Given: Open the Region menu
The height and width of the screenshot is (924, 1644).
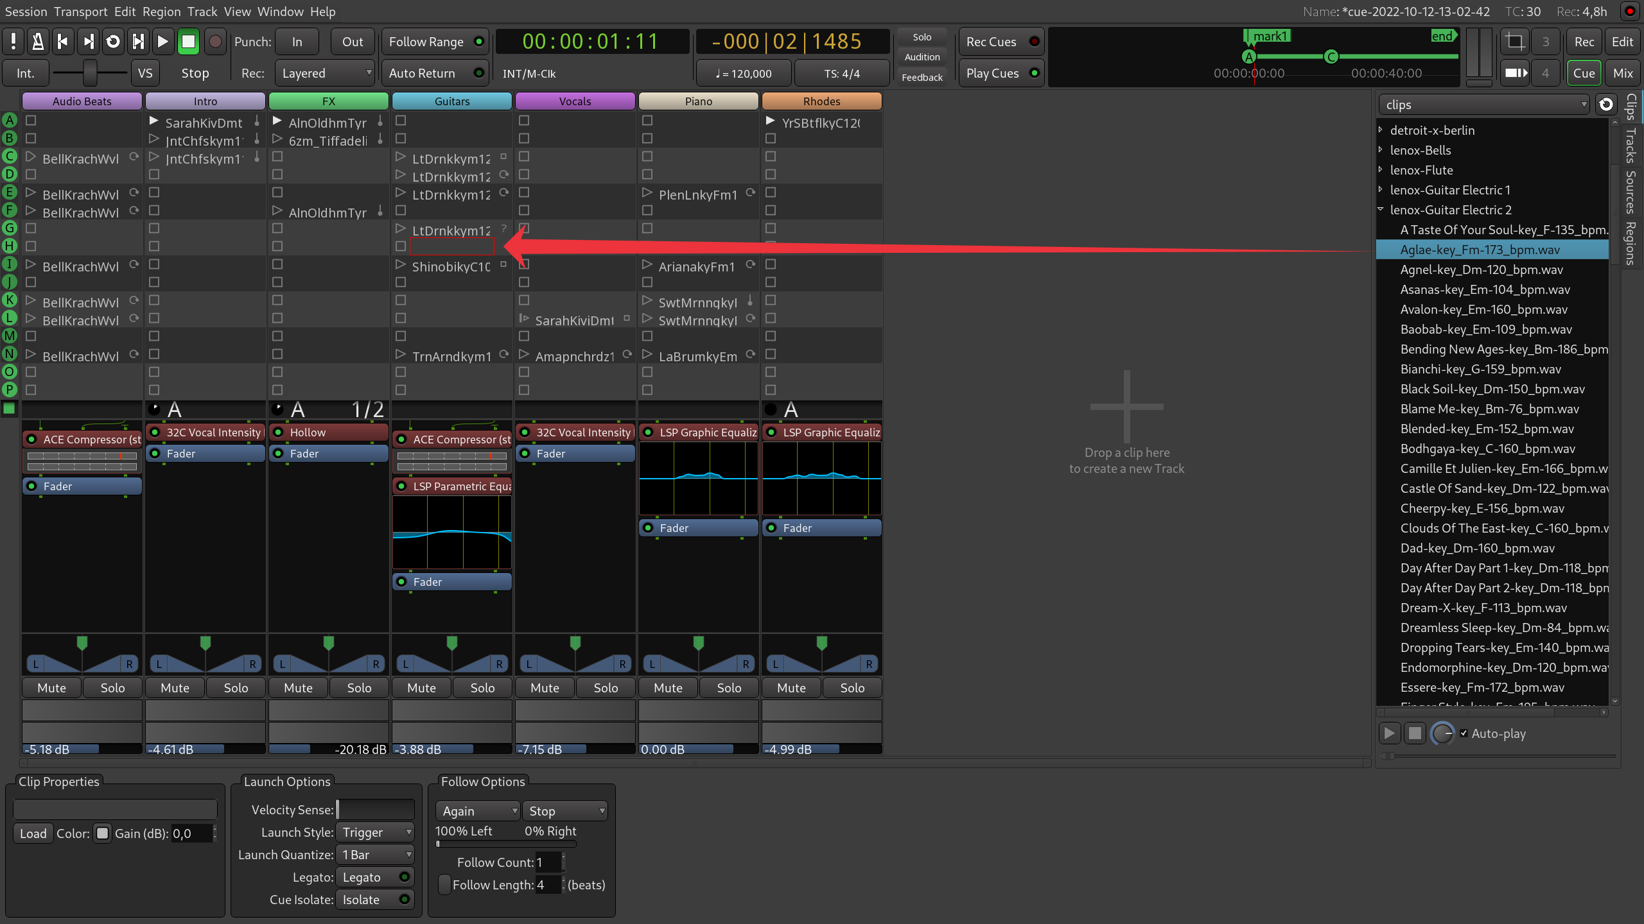Looking at the screenshot, I should 162,12.
